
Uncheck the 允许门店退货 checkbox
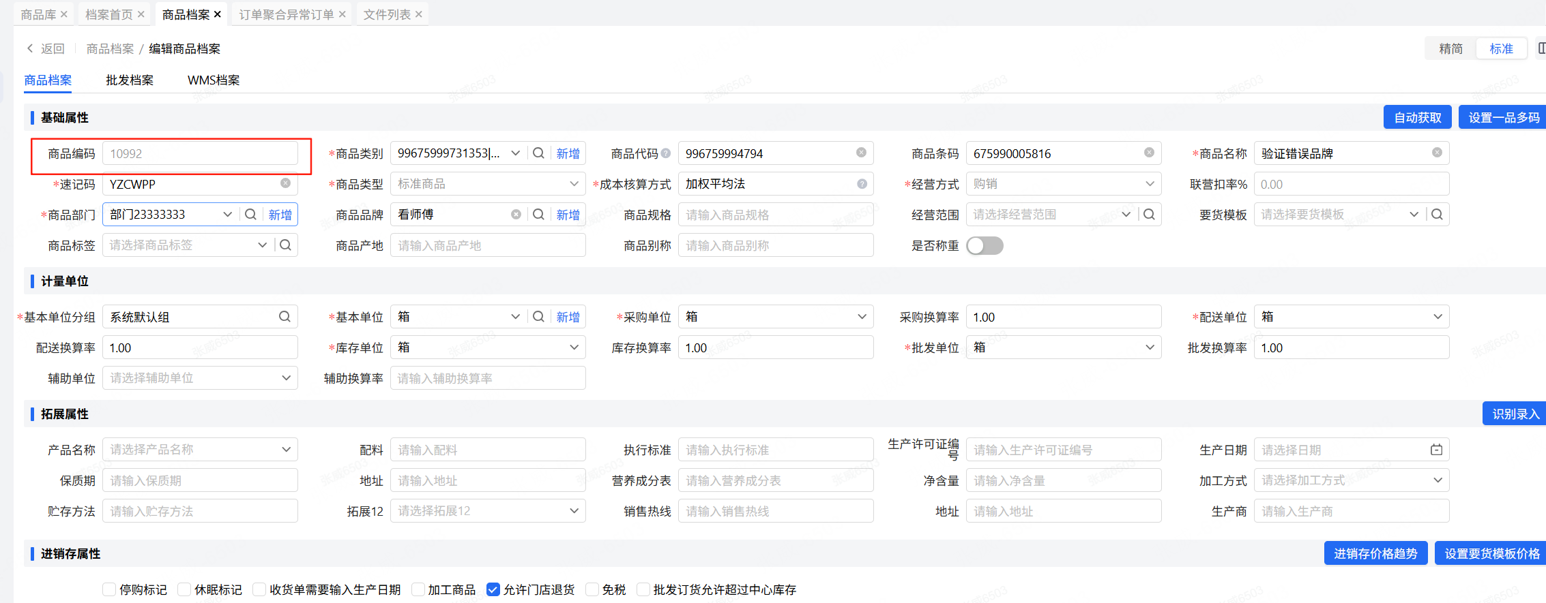pyautogui.click(x=493, y=589)
